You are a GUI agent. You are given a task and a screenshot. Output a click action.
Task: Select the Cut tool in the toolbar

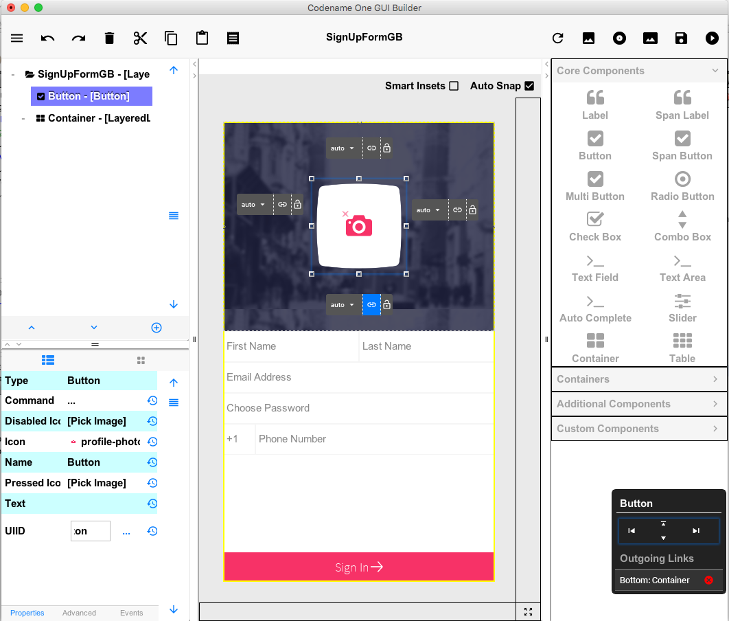click(x=140, y=38)
